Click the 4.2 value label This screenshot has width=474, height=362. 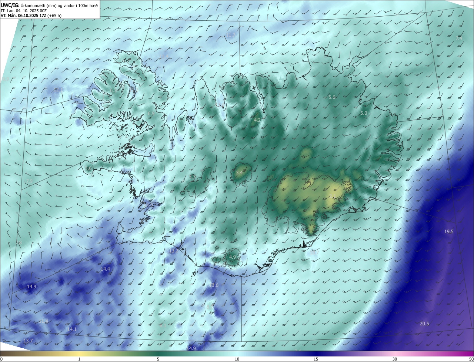(257, 120)
